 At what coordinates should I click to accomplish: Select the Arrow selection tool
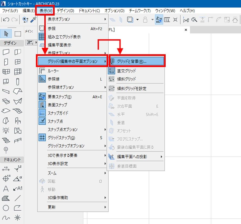click(6, 34)
